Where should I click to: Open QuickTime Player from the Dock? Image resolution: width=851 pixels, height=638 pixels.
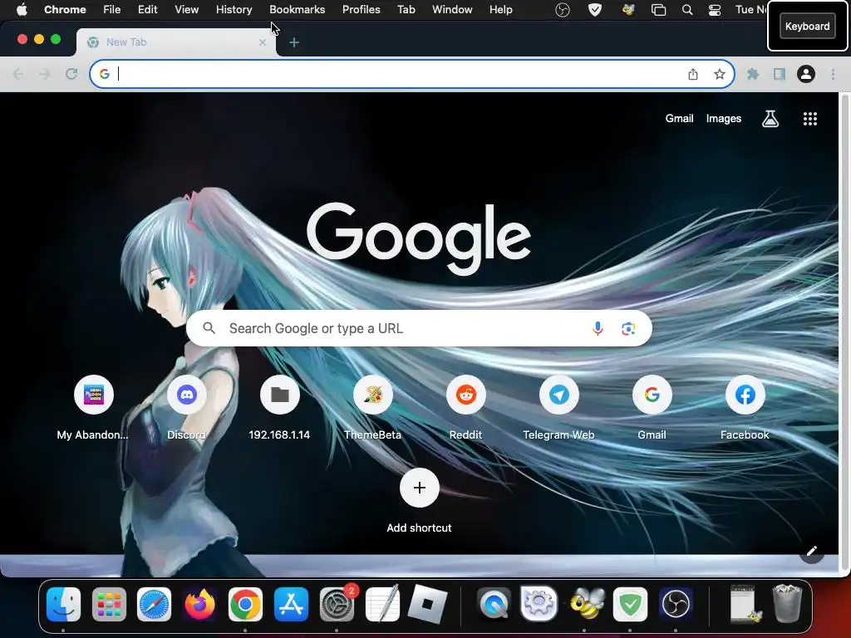pyautogui.click(x=494, y=605)
